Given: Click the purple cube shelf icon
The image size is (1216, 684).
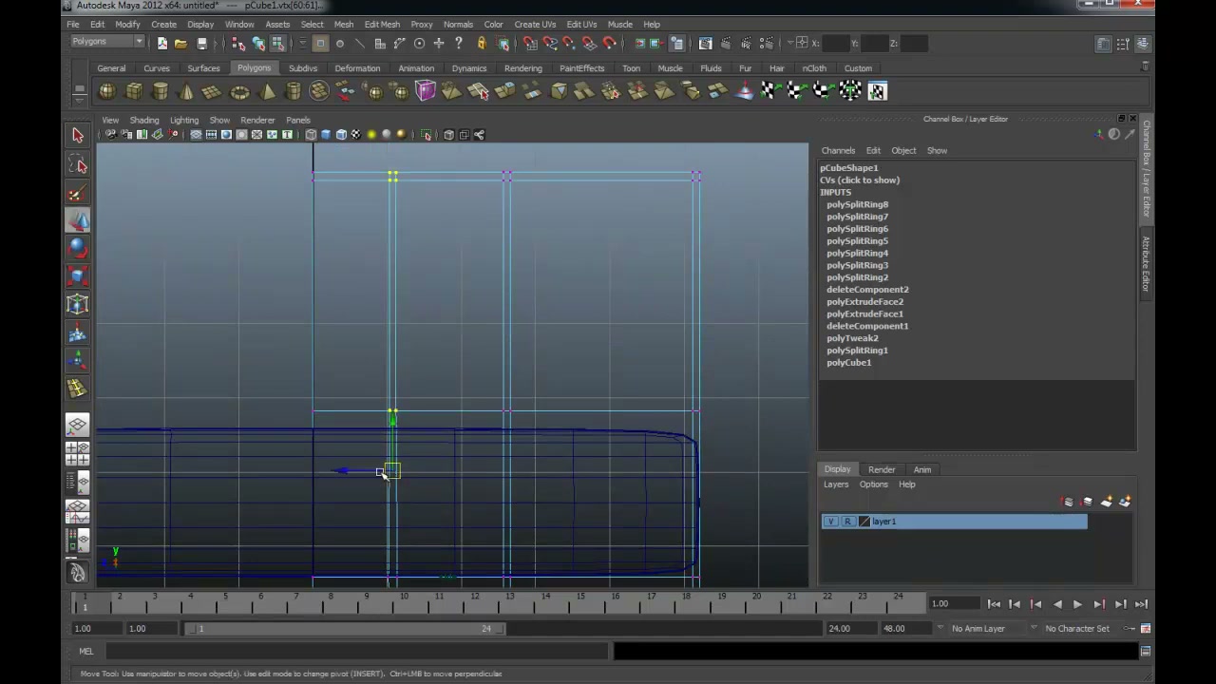Looking at the screenshot, I should point(425,91).
